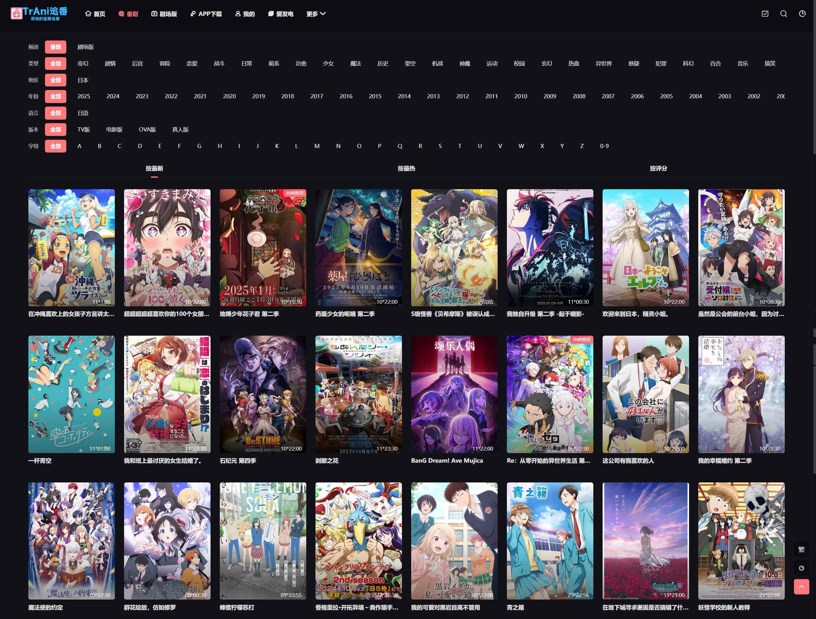Switch to traditional Chinese with 繁 button

(801, 549)
